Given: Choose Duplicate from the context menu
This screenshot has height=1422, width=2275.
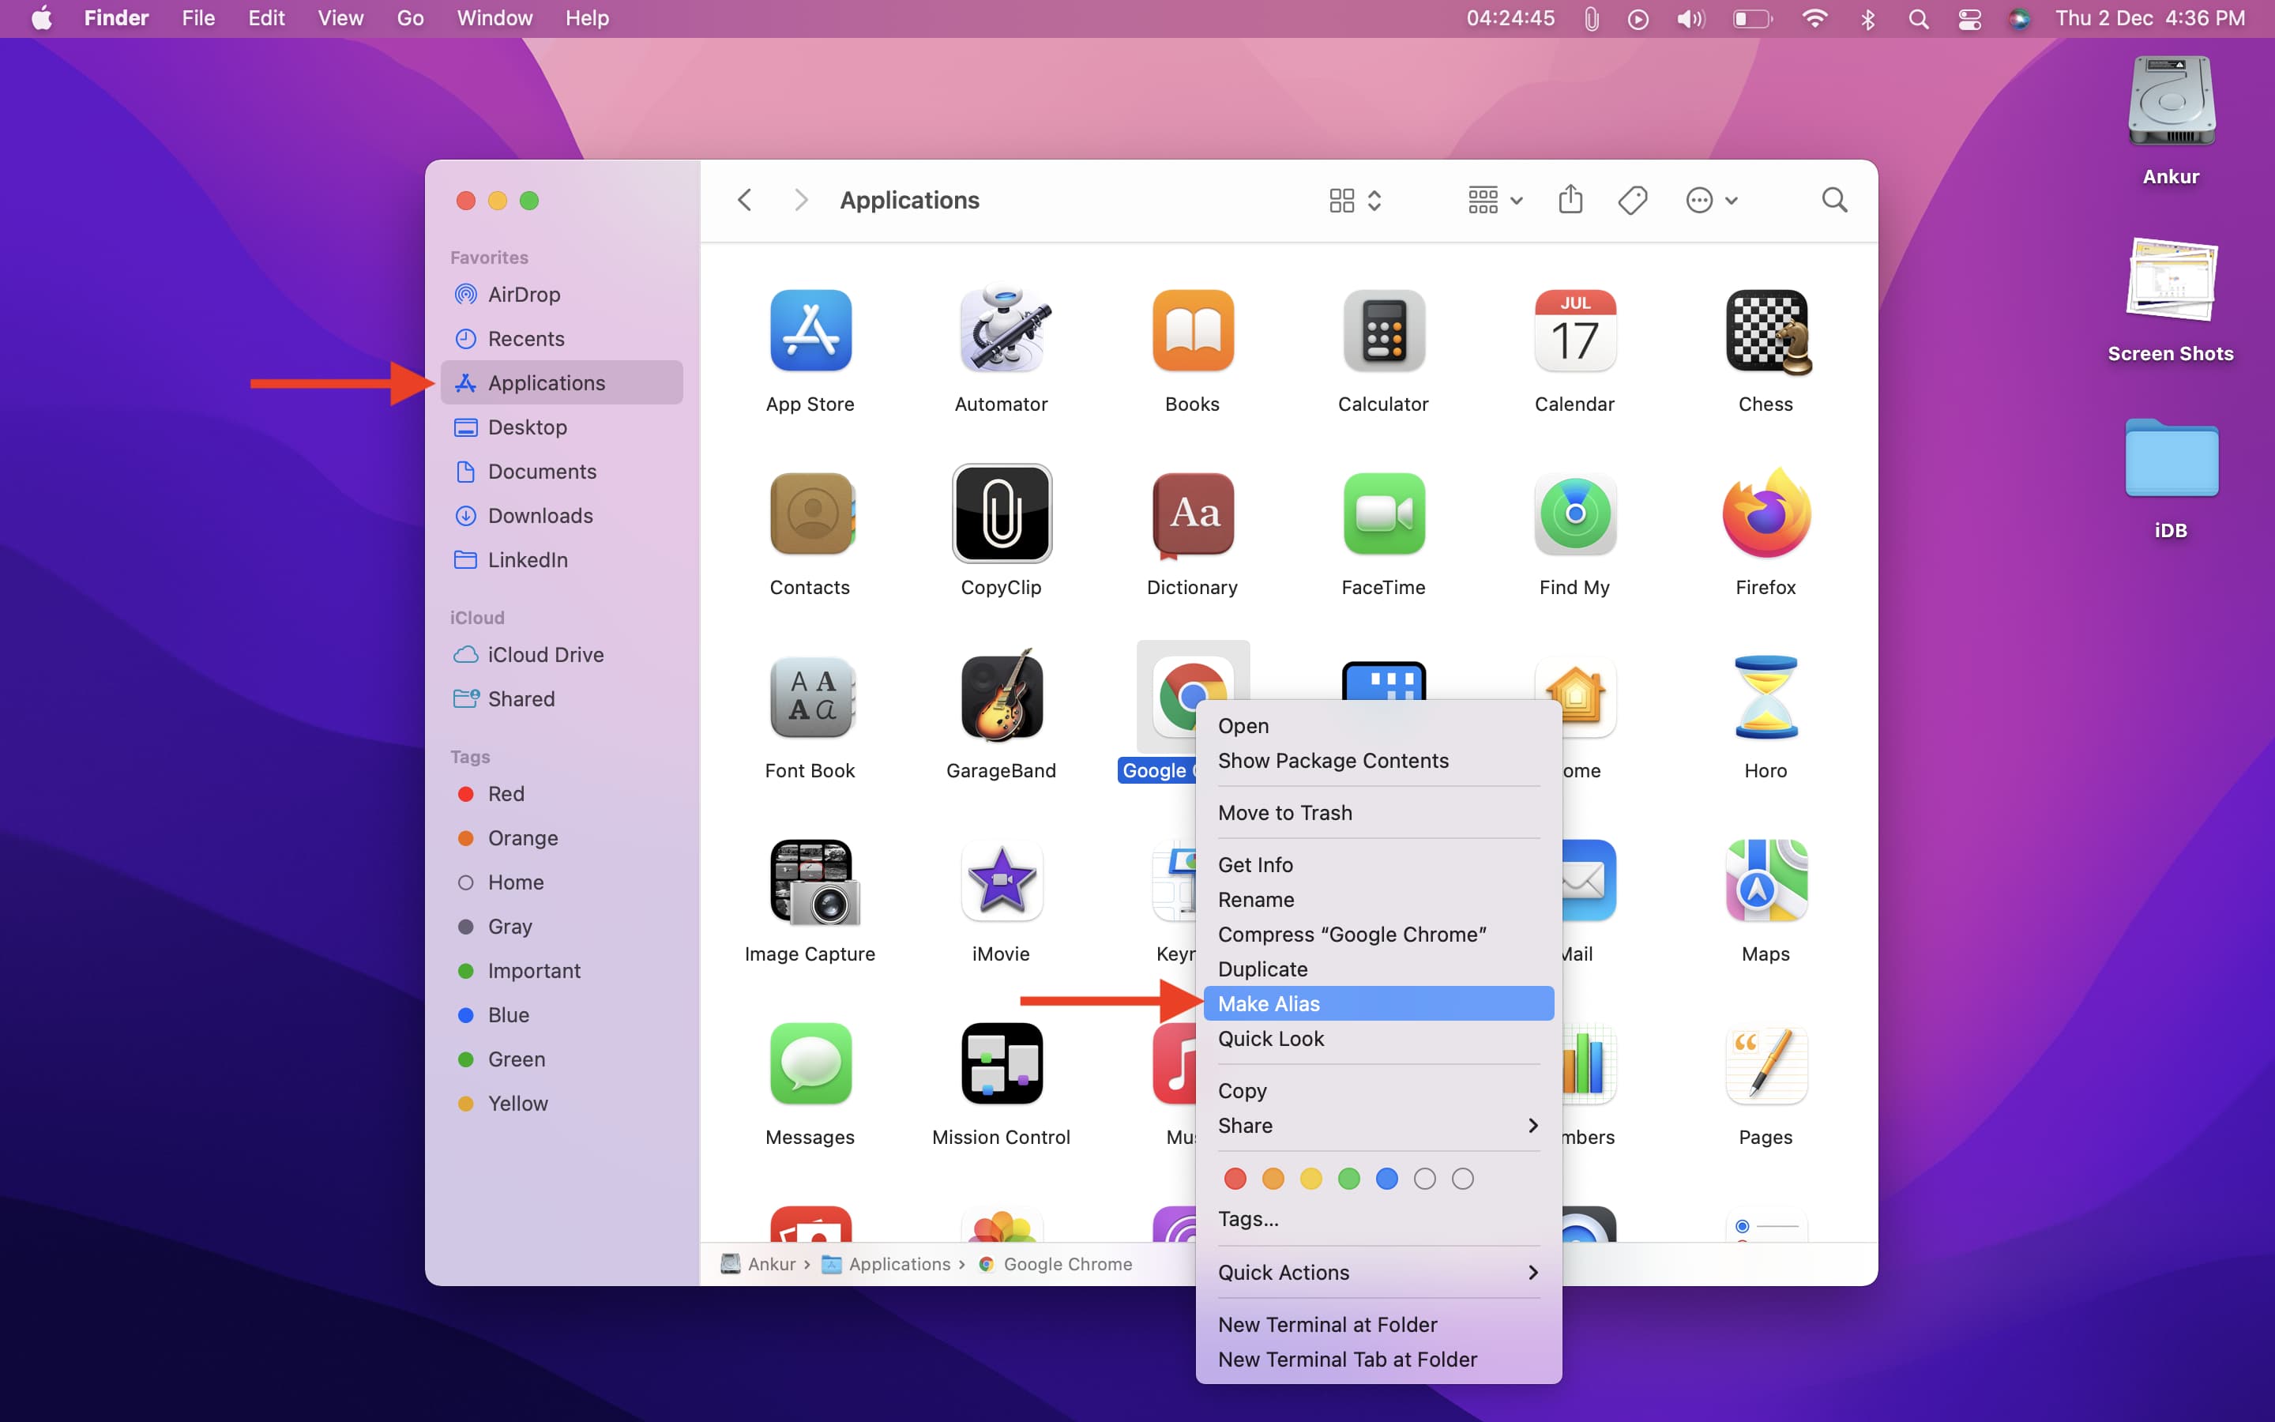Looking at the screenshot, I should (x=1378, y=969).
